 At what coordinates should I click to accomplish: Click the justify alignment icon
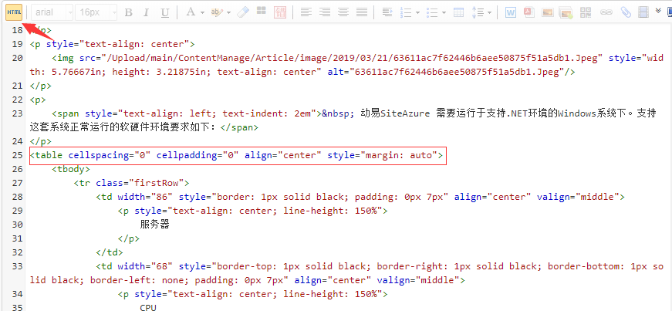point(361,12)
